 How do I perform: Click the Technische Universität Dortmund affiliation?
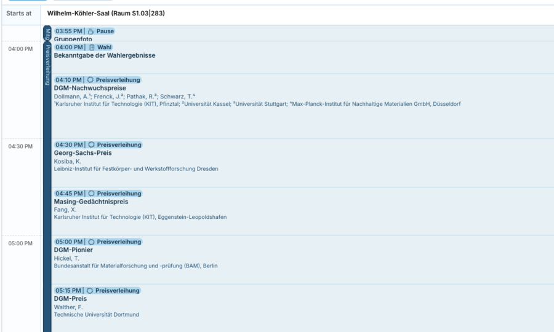tap(97, 314)
